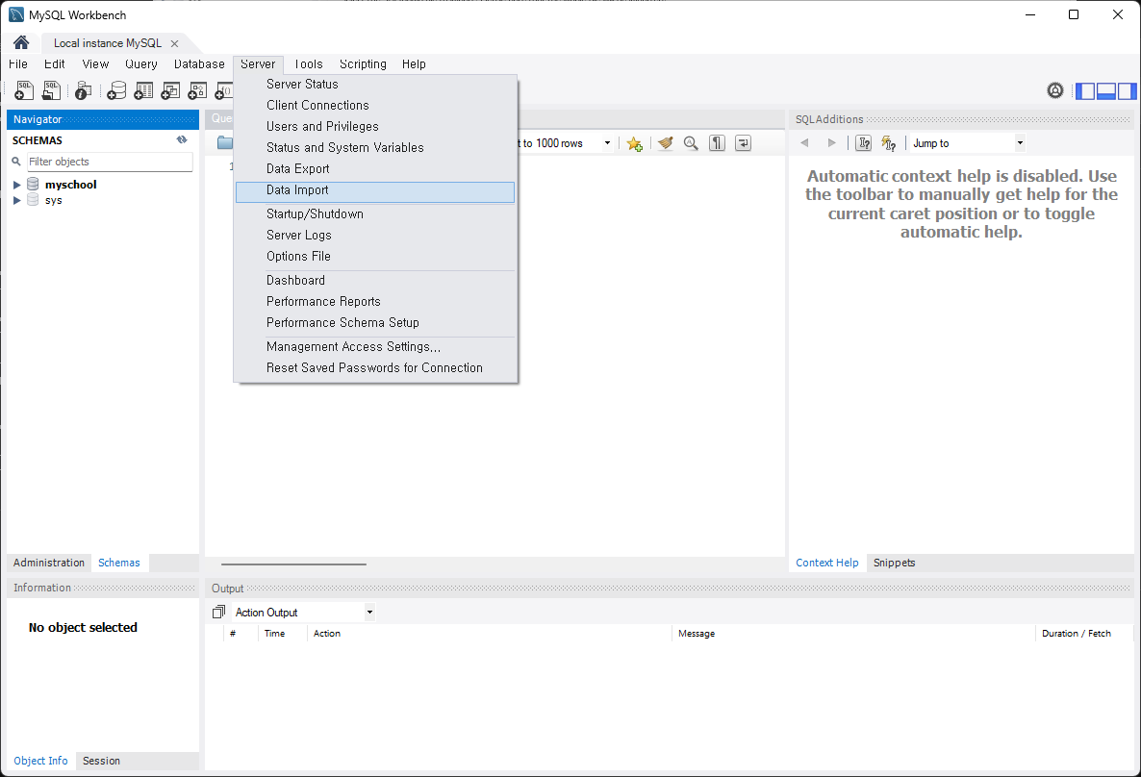Open file folder icon in query toolbar
The width and height of the screenshot is (1141, 777).
(225, 142)
